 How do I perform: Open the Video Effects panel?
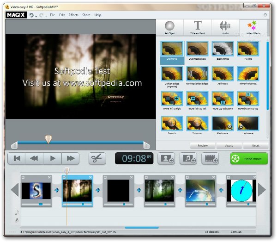coord(253,28)
